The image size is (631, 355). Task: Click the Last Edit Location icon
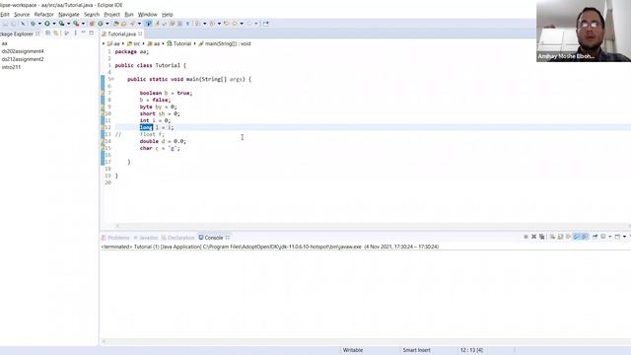pos(226,24)
